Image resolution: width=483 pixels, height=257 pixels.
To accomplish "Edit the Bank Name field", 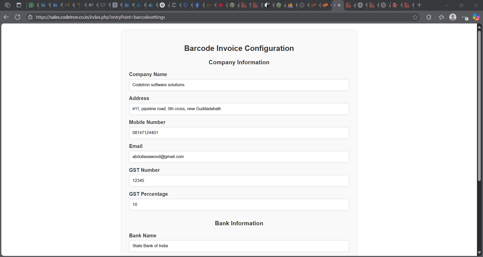I will tap(239, 246).
